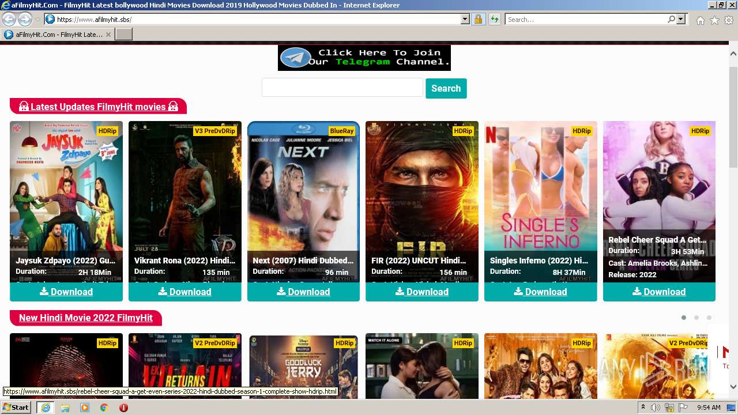
Task: Click the 9:54 AM system clock
Action: pos(709,408)
